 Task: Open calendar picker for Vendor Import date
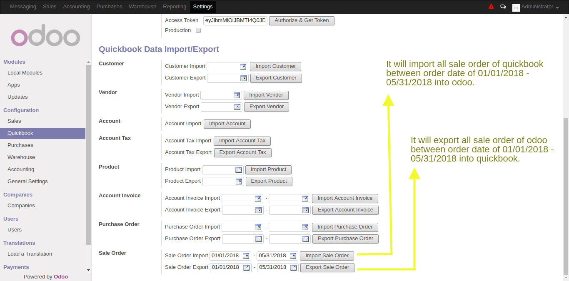point(237,95)
